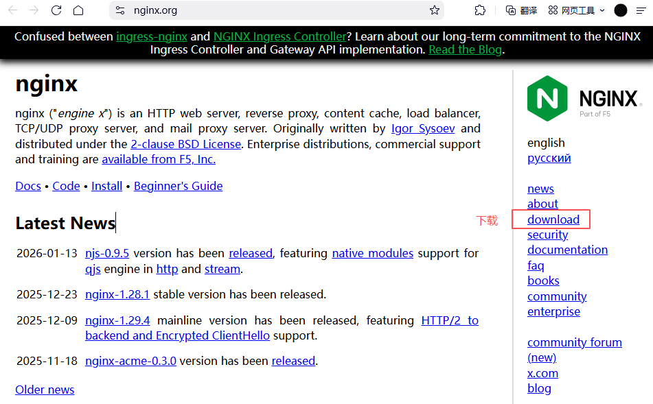Click the 2025-12-09 news date
Viewport: 653px width, 404px height.
pos(47,320)
